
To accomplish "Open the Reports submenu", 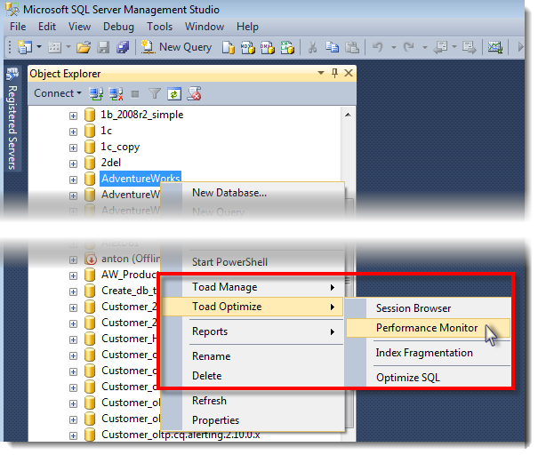I will (x=253, y=331).
